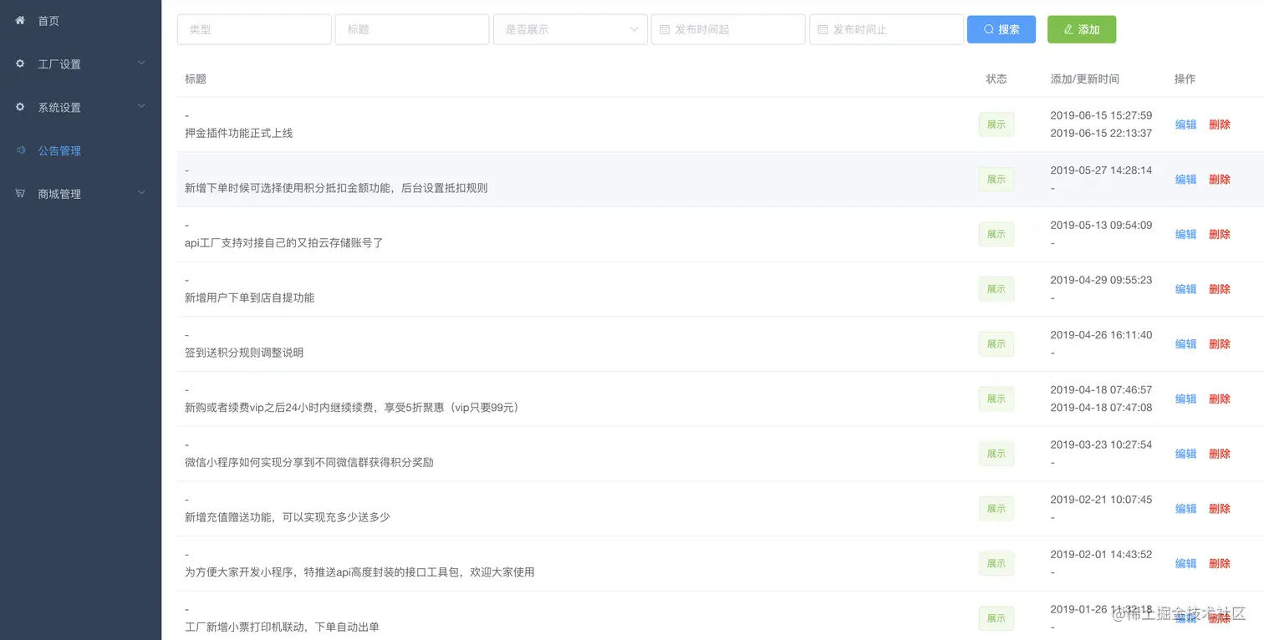1264x640 pixels.
Task: Open the 系统设置 sidebar menu
Action: click(80, 108)
